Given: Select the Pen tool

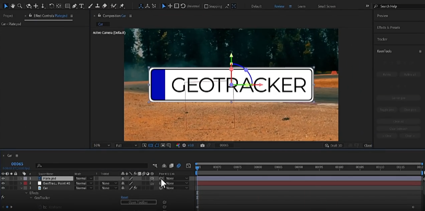Looking at the screenshot, I should click(x=75, y=6).
